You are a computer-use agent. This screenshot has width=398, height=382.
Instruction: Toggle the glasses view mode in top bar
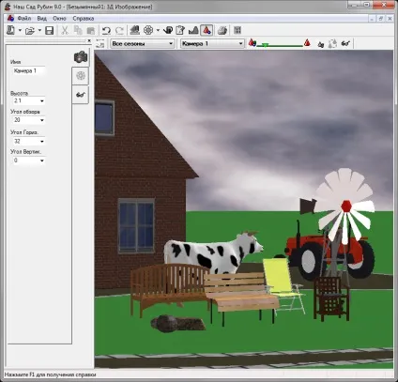[345, 43]
